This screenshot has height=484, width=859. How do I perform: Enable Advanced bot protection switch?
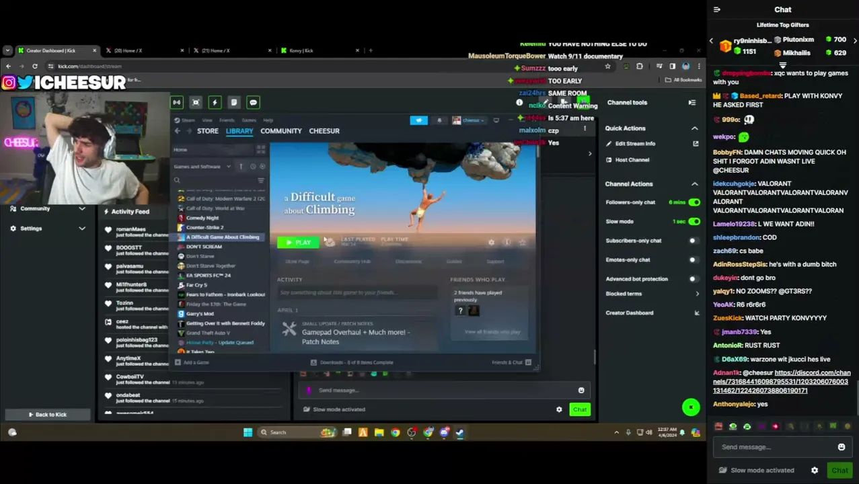694,279
